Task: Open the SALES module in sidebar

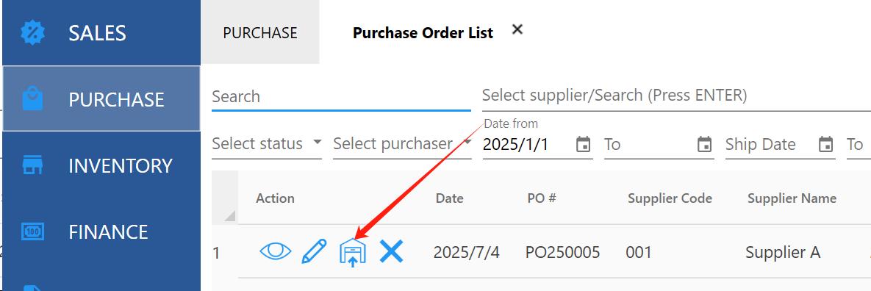Action: (101, 33)
